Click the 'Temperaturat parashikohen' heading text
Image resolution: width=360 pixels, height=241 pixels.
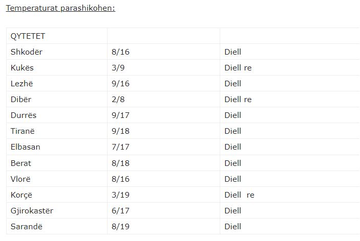(60, 9)
